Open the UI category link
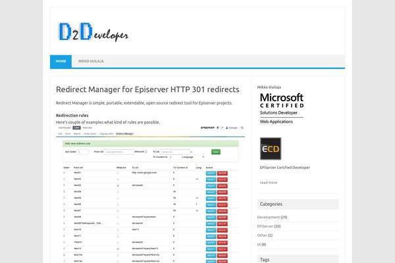Image resolution: width=395 pixels, height=263 pixels. coord(259,245)
